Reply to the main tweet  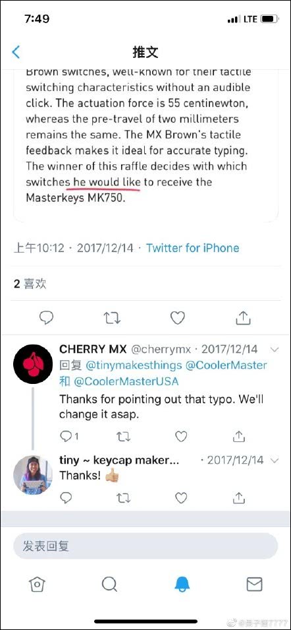pos(47,318)
